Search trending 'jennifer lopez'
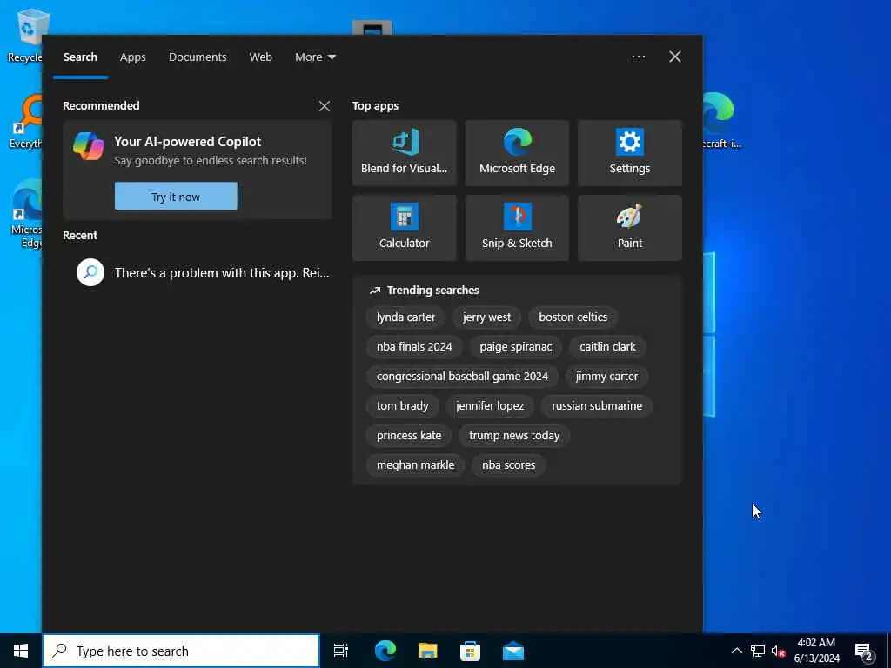 click(490, 405)
